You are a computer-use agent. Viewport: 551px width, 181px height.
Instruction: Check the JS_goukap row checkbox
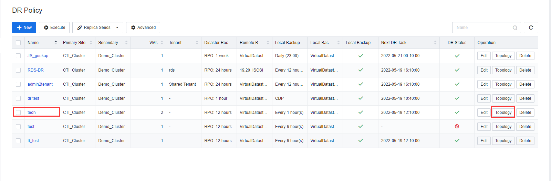[x=18, y=56]
